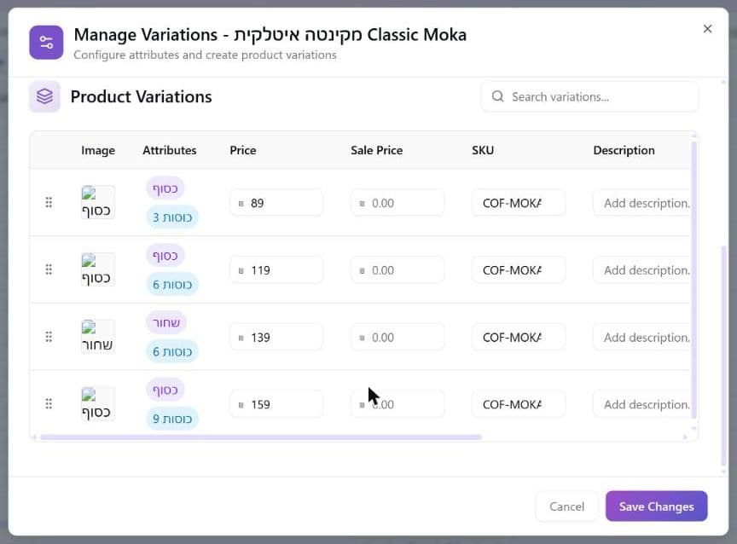
Task: Grab drag handle of the 89 price row
Action: 49,202
